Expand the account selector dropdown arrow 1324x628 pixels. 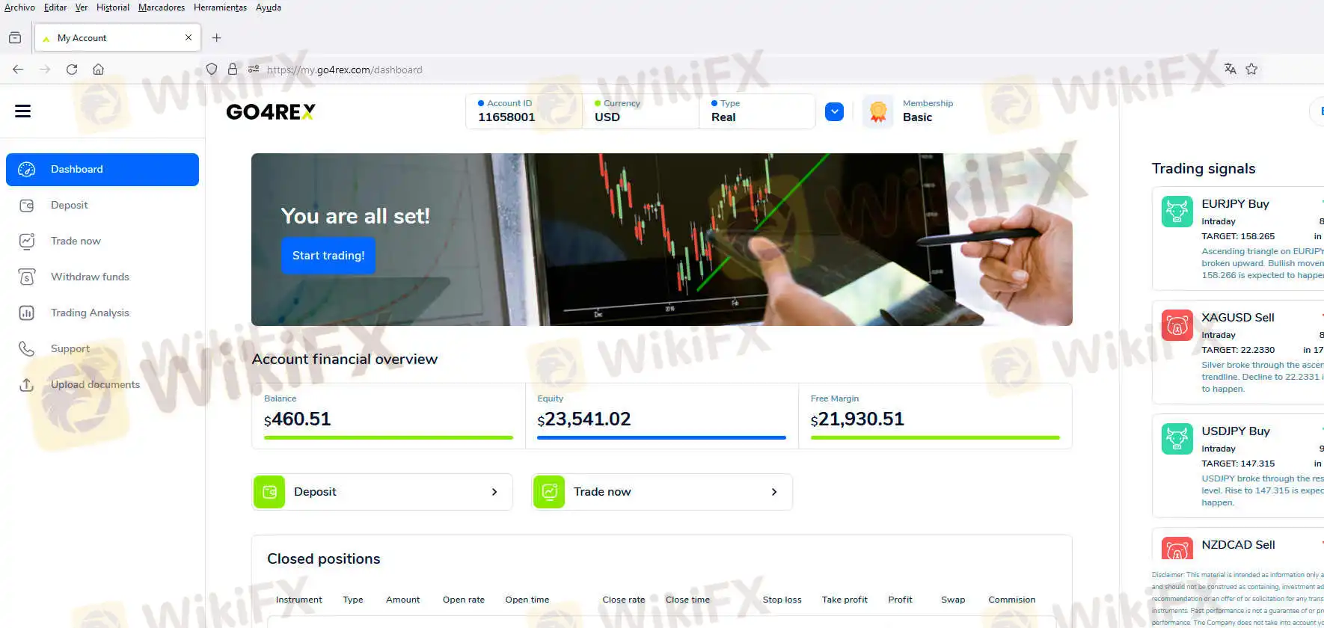835,112
